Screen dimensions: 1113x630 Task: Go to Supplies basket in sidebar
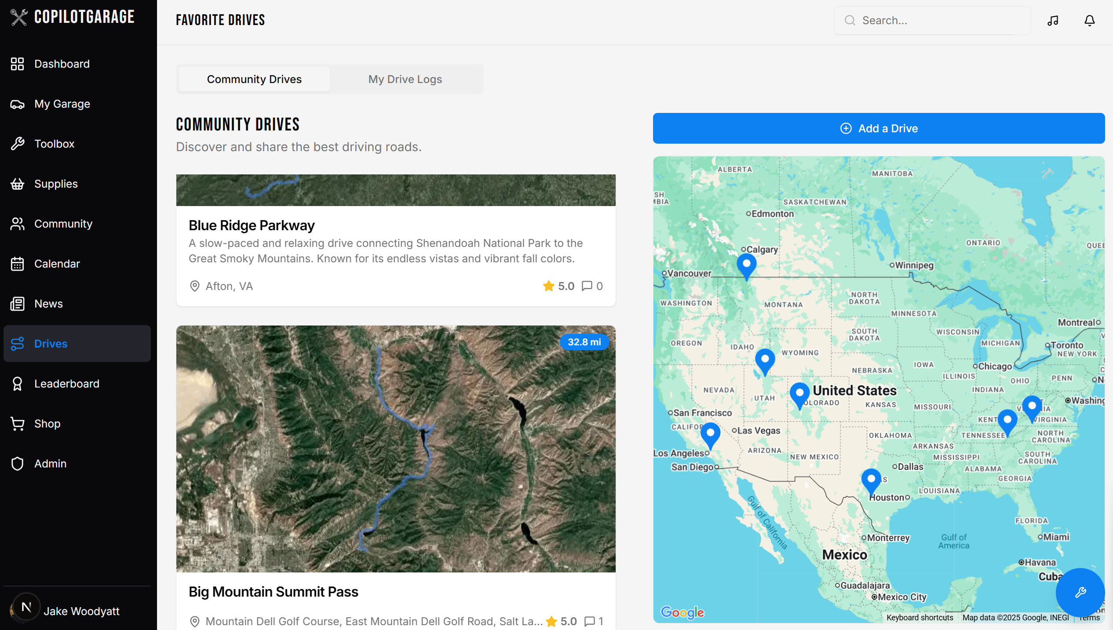click(x=56, y=184)
